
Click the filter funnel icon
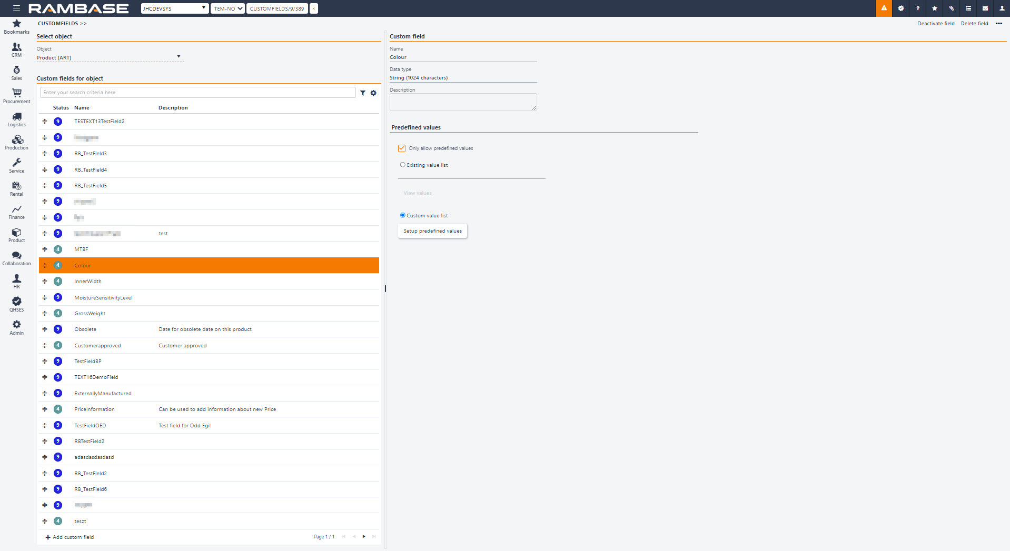pyautogui.click(x=363, y=93)
